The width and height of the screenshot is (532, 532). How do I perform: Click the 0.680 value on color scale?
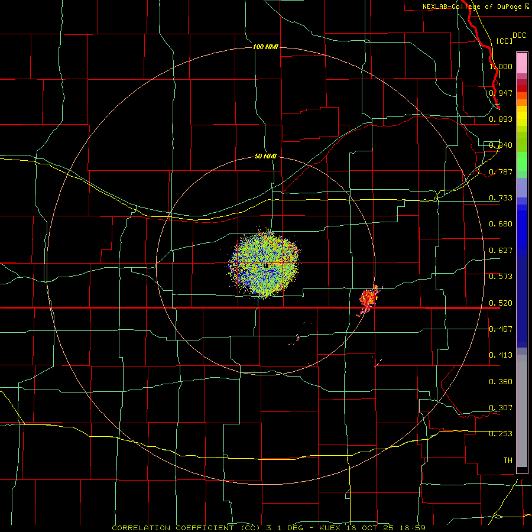pyautogui.click(x=501, y=224)
